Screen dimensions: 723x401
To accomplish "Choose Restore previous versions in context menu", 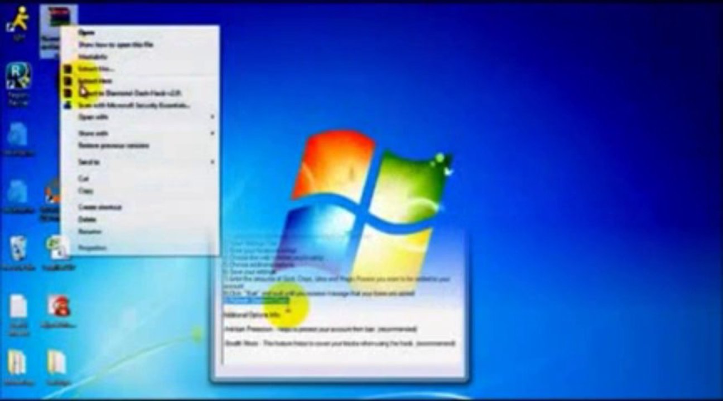I will point(114,146).
